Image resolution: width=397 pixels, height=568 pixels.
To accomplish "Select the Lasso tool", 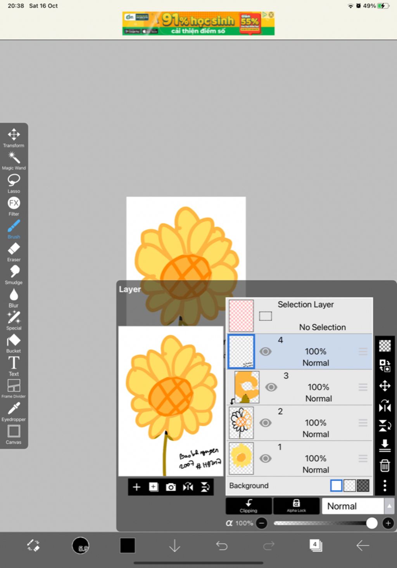I will [14, 184].
